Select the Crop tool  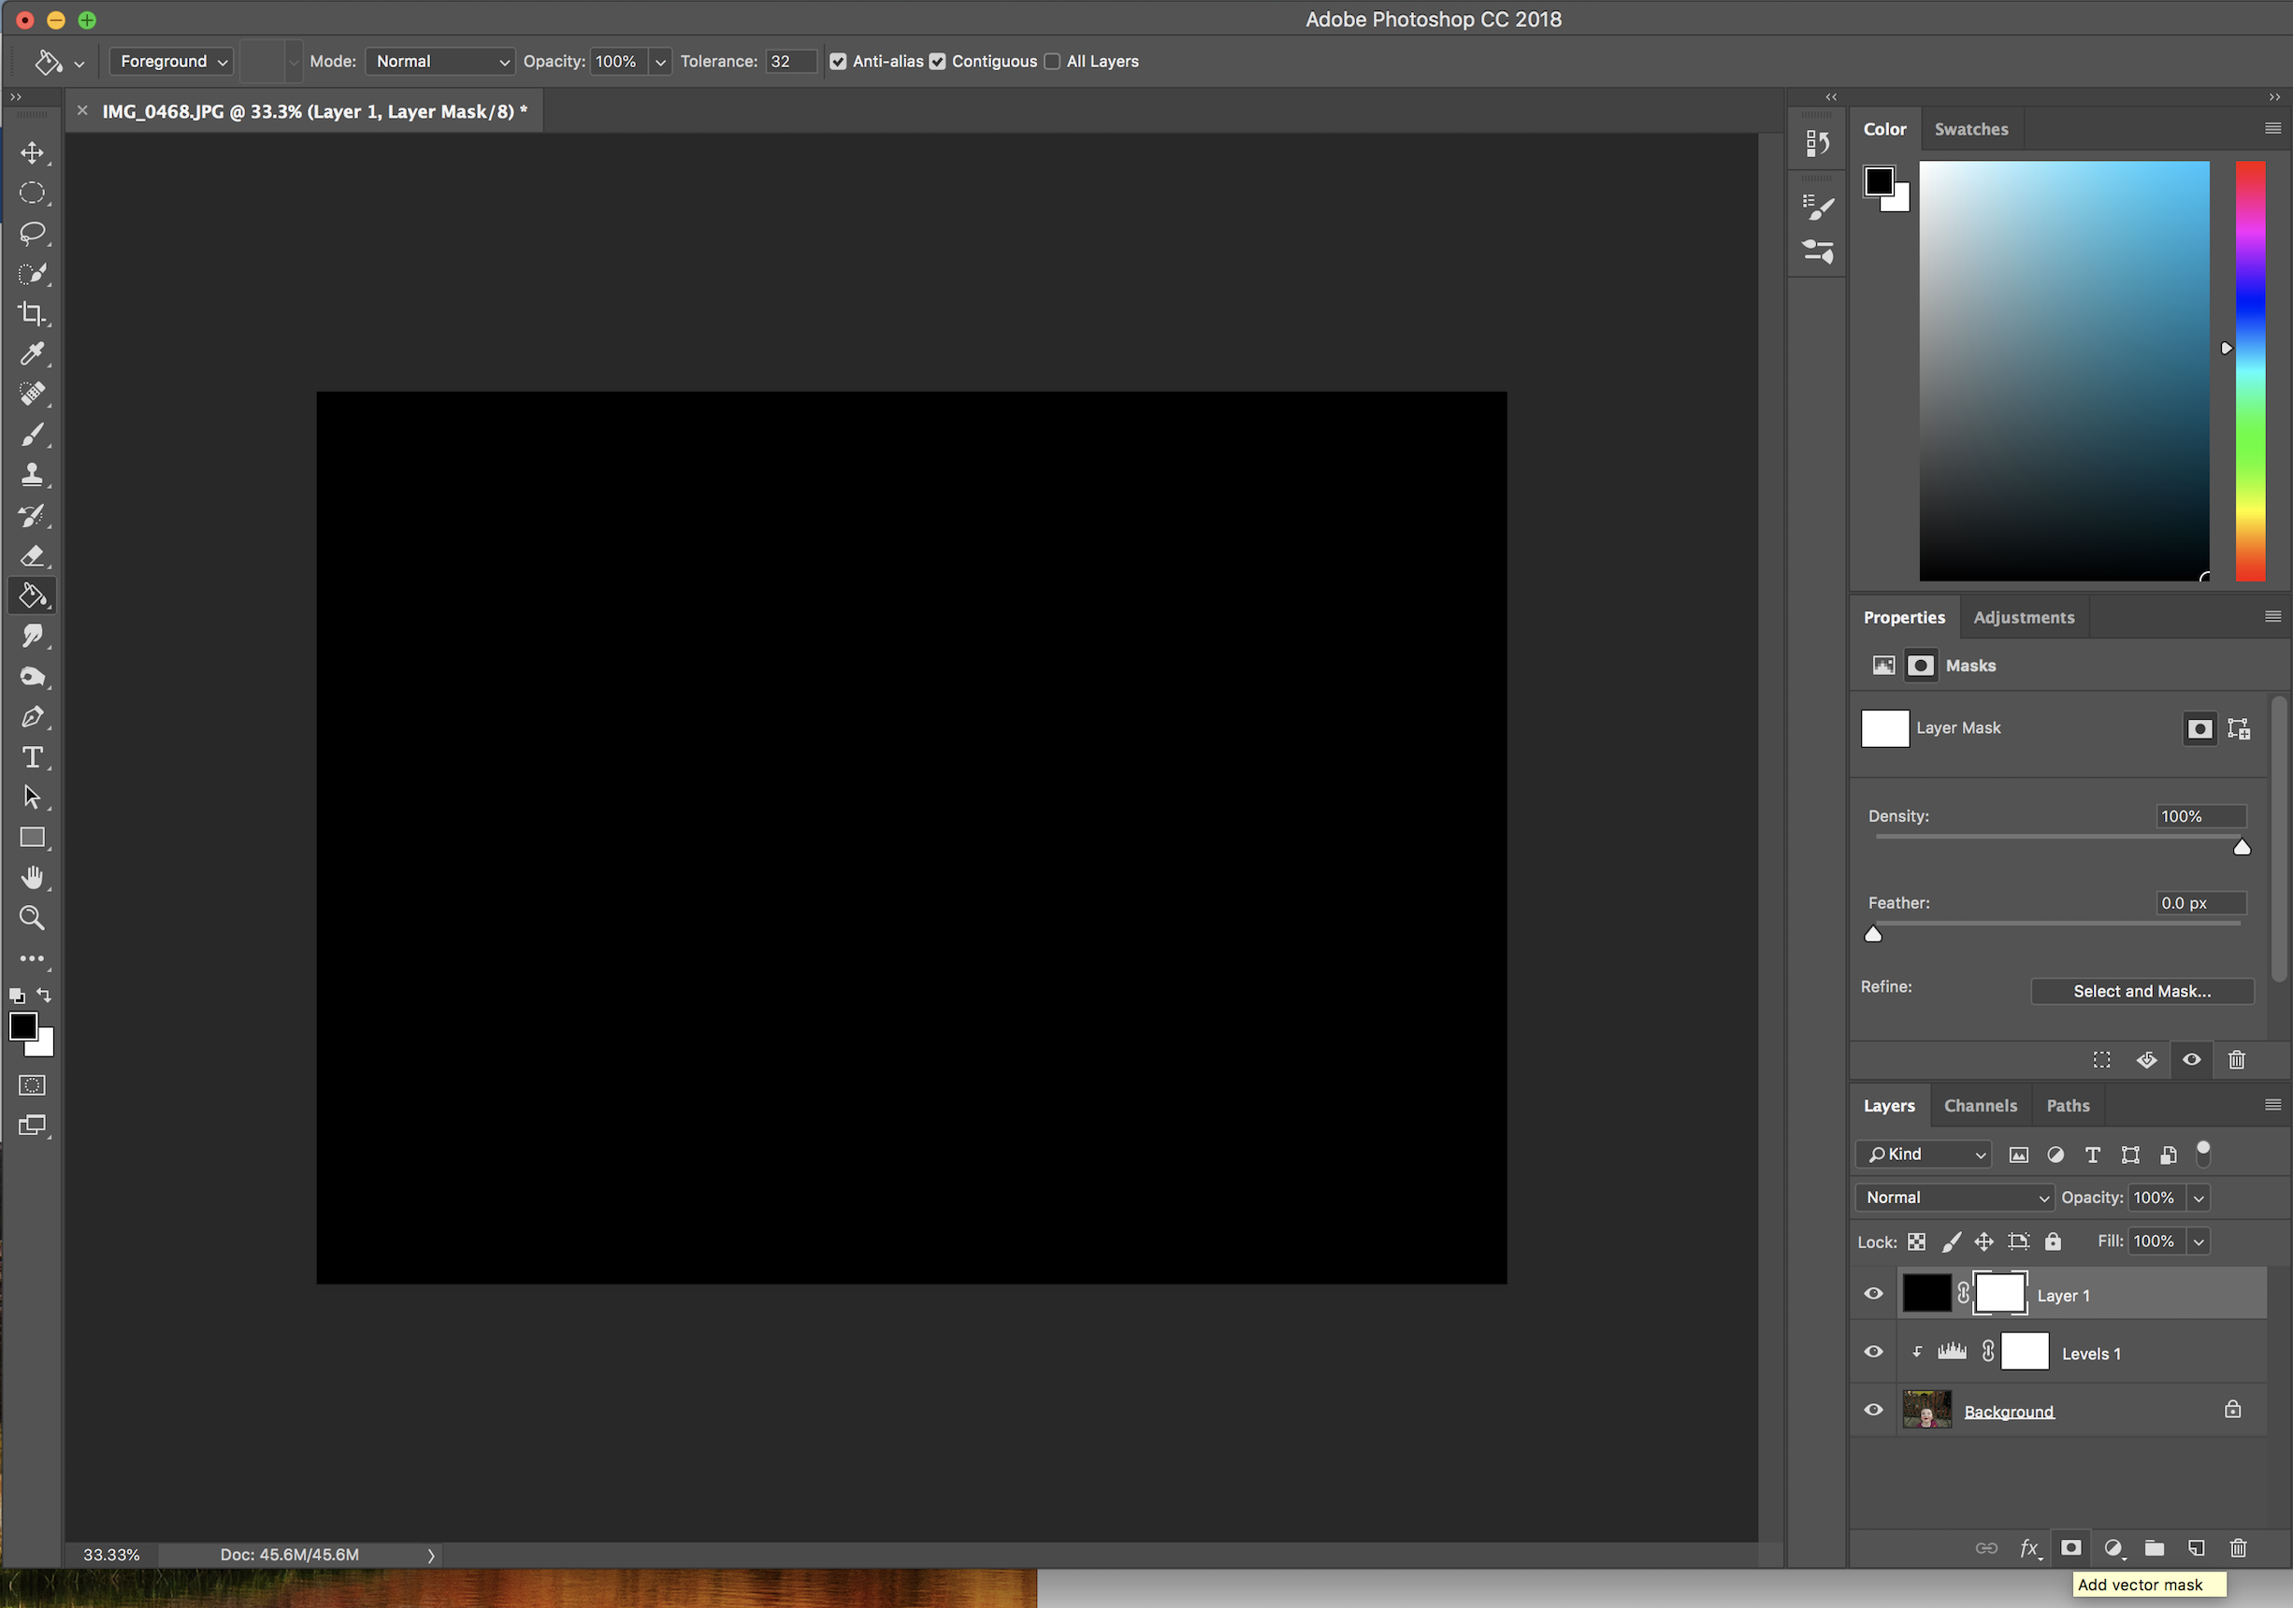click(x=32, y=313)
